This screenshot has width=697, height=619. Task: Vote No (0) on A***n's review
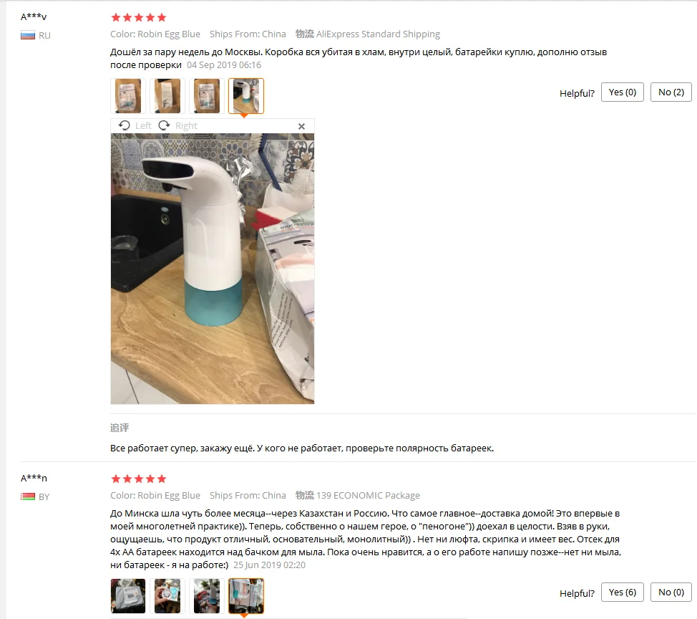pos(671,592)
